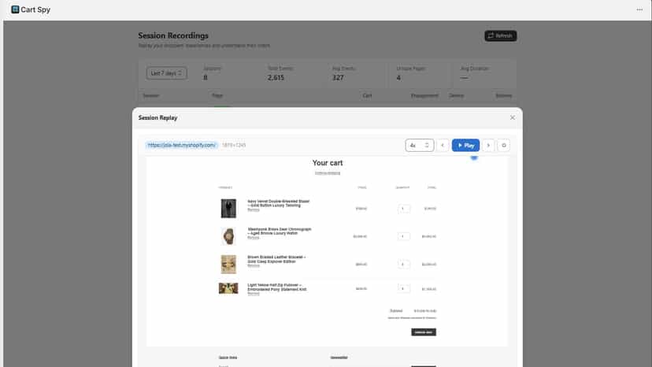
Task: Click the Cart column header
Action: 367,96
